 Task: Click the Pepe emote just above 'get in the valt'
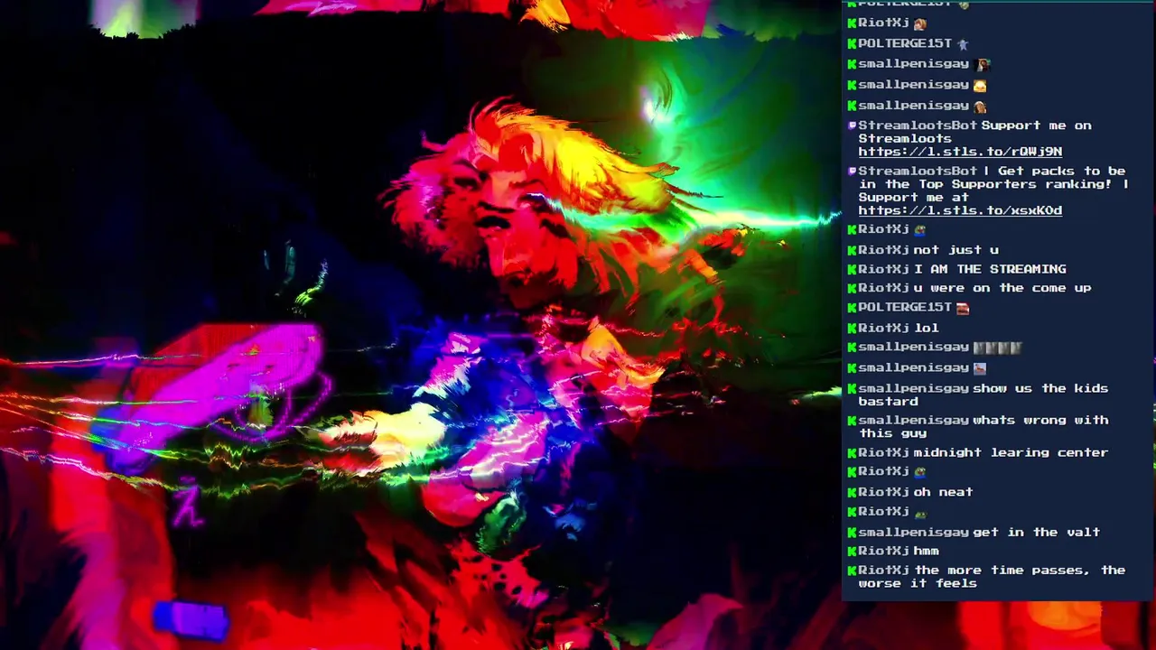[x=919, y=513]
